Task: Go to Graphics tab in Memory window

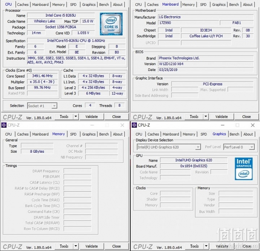Action: pyautogui.click(x=89, y=134)
